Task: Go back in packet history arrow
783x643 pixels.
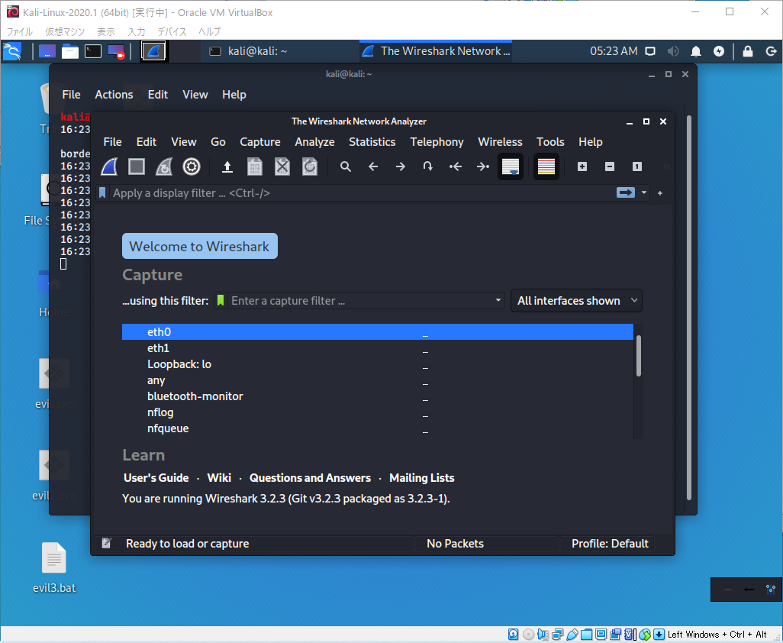Action: coord(373,166)
